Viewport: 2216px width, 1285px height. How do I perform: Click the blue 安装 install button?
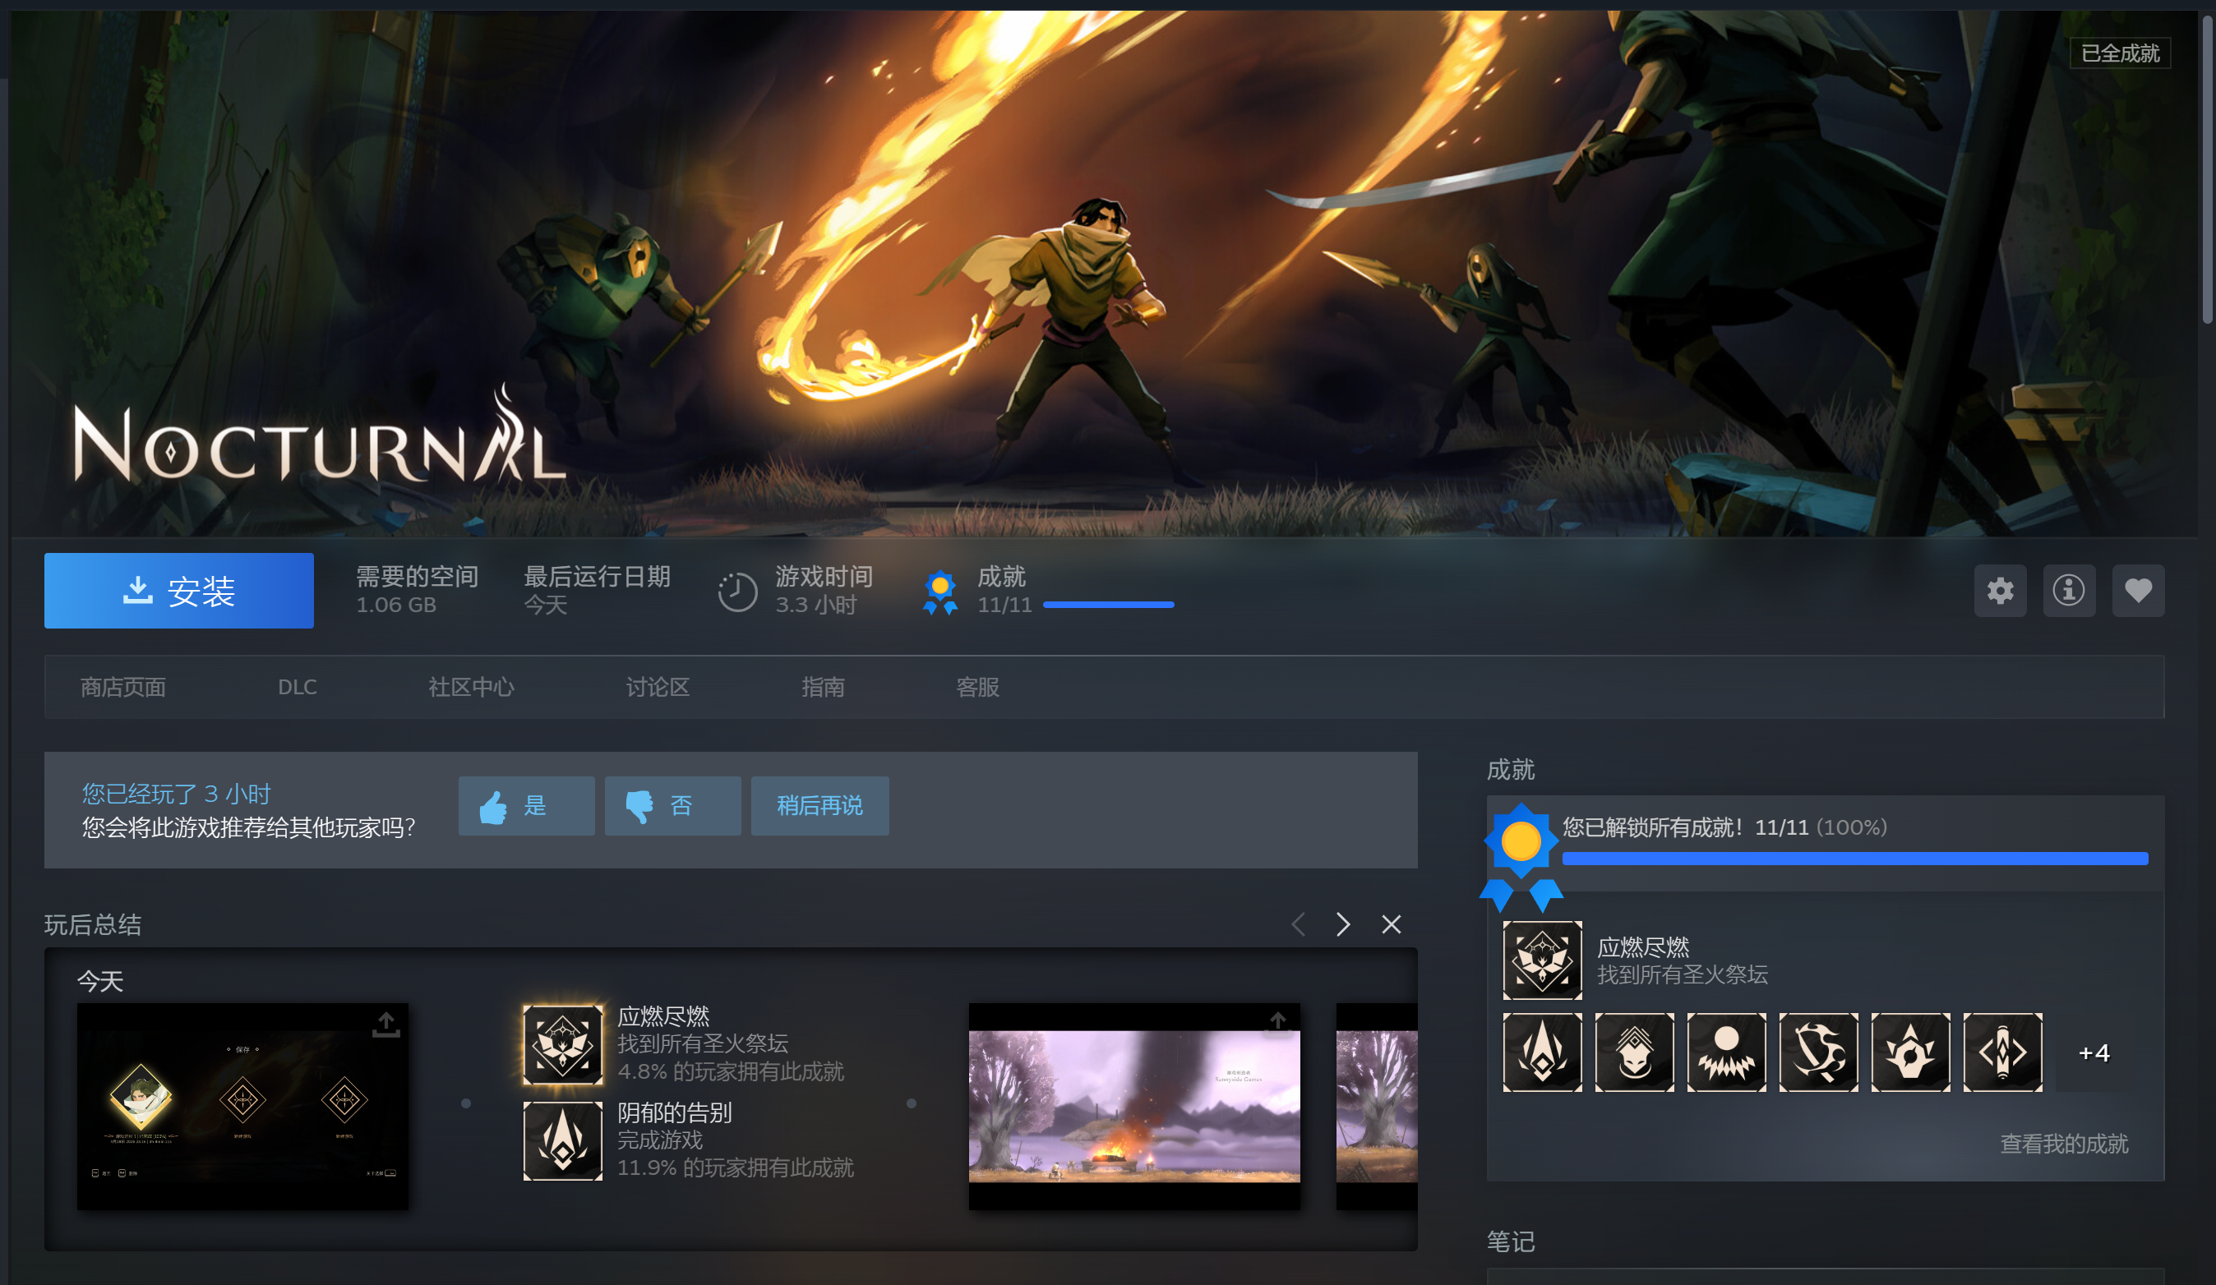pyautogui.click(x=178, y=591)
